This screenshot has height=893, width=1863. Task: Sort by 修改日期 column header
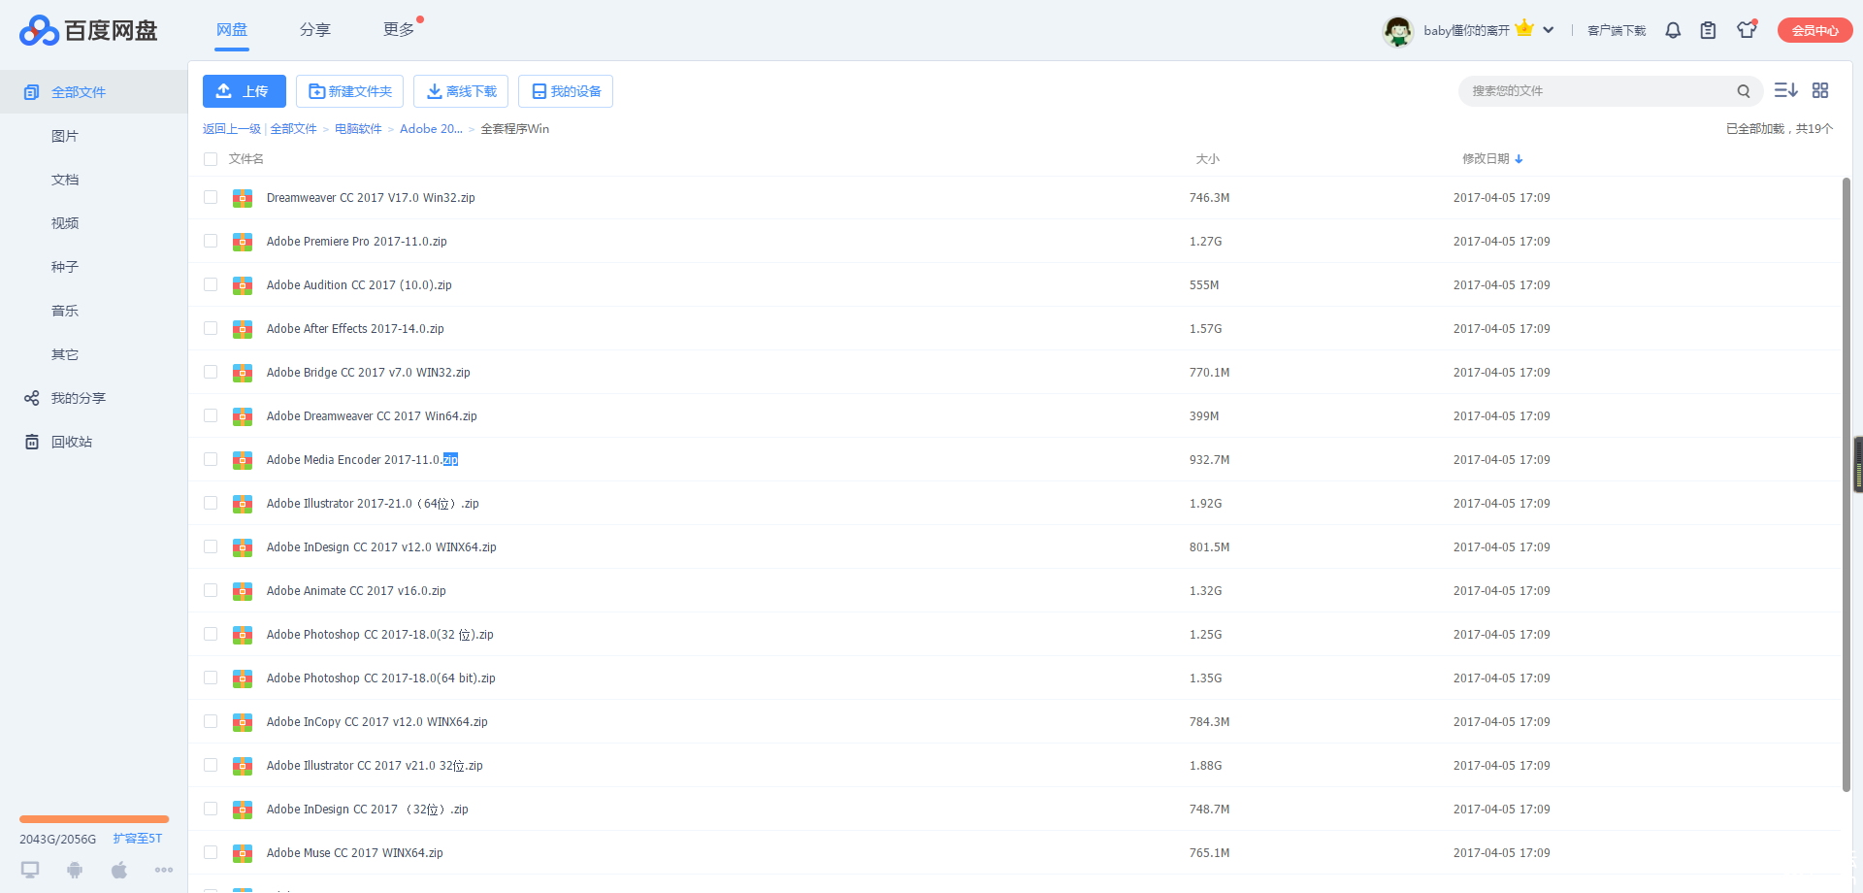[x=1492, y=159]
